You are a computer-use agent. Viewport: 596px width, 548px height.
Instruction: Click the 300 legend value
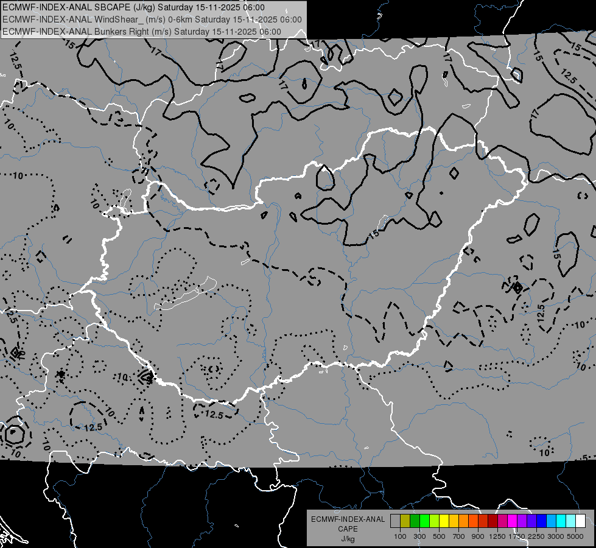419,536
